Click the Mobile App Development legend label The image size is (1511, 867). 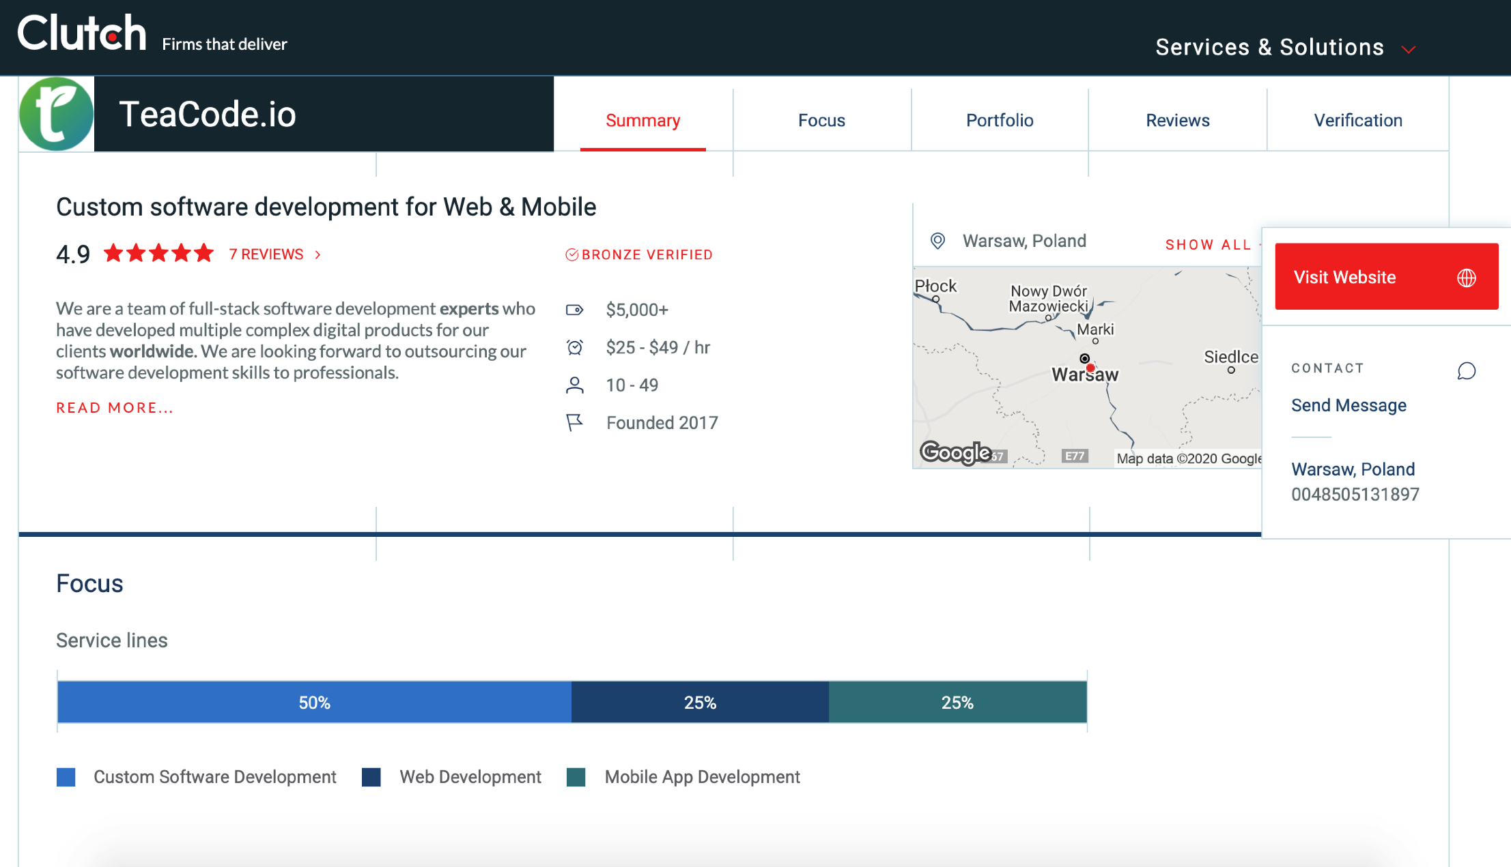pos(703,777)
